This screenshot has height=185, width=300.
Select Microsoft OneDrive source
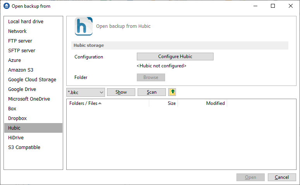[x=33, y=99]
